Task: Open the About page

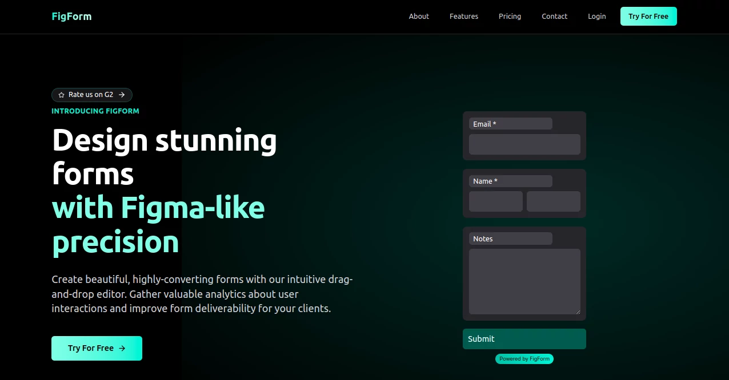Action: [419, 16]
